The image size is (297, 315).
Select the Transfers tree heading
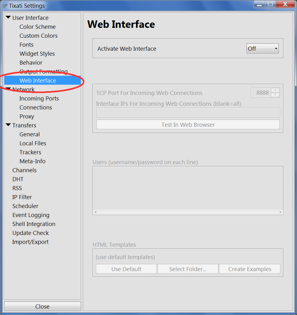tap(24, 126)
